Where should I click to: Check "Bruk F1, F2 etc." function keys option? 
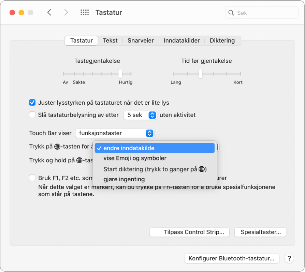[x=32, y=178]
